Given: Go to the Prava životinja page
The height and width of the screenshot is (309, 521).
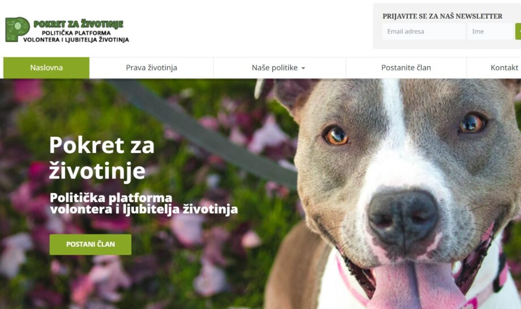Looking at the screenshot, I should (x=151, y=68).
